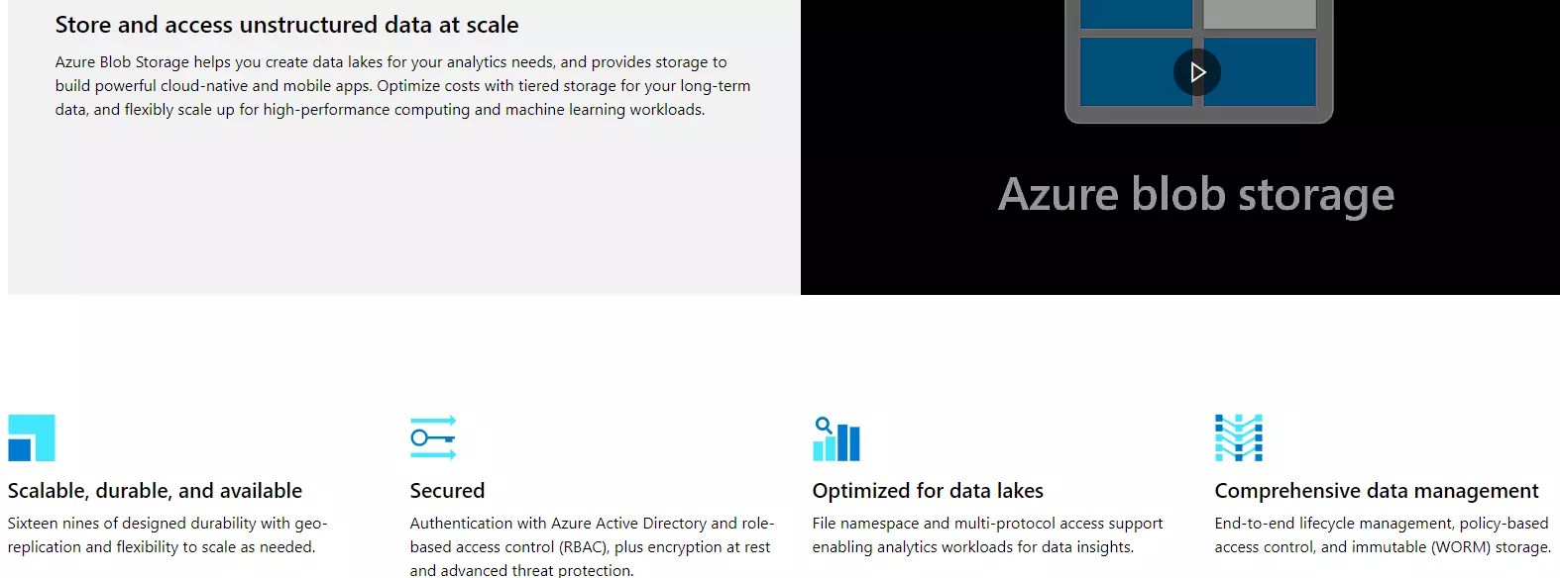
Task: Click the scalable durability bar chart icon
Action: pyautogui.click(x=31, y=437)
